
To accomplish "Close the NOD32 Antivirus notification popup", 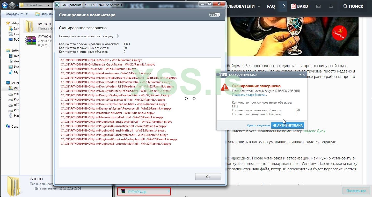I will click(x=304, y=75).
